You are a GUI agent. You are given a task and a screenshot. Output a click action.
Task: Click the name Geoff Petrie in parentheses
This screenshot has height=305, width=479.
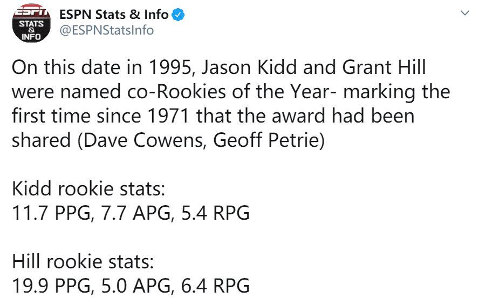(266, 140)
